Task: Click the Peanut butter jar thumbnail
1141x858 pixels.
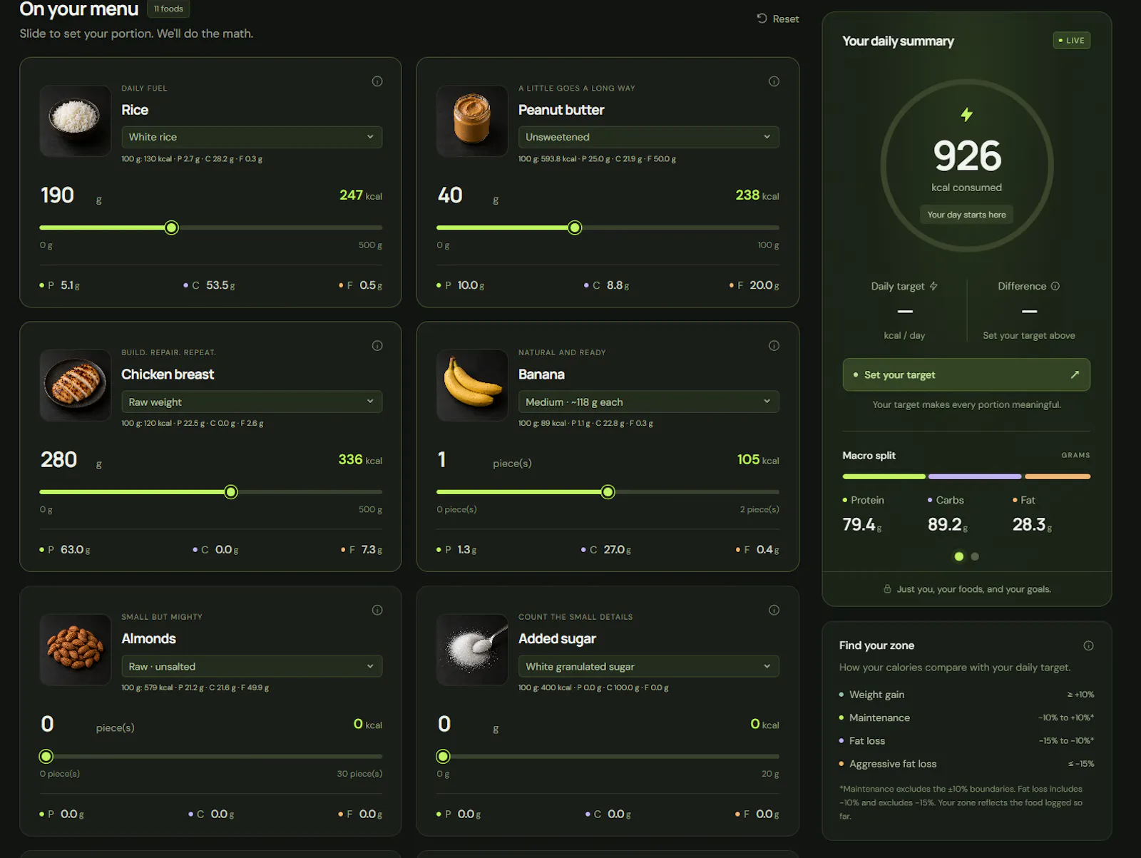Action: pyautogui.click(x=472, y=121)
